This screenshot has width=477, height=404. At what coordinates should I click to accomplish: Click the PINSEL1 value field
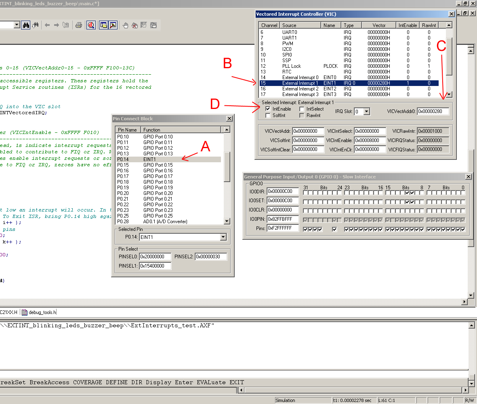pyautogui.click(x=155, y=266)
